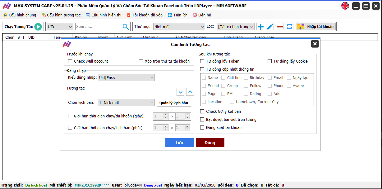Click the Nhập tài khoản button
This screenshot has height=189, width=382.
pos(316,27)
